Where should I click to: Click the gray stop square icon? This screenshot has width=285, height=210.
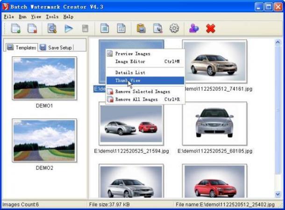click(x=85, y=28)
